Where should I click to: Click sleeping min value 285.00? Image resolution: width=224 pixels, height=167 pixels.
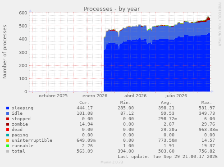click(x=126, y=108)
